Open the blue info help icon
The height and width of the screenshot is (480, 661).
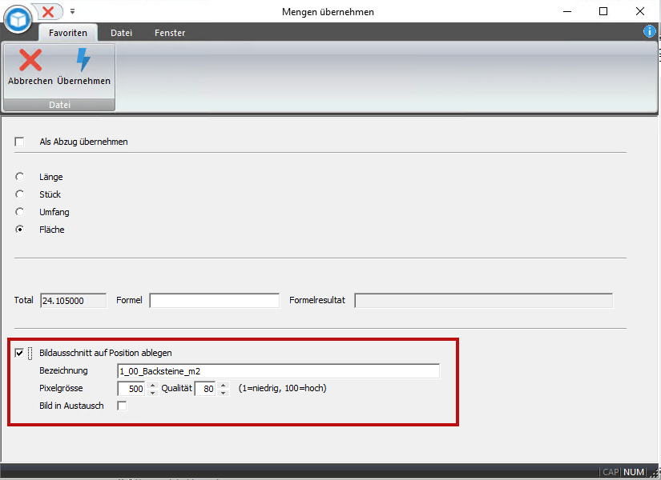point(650,32)
